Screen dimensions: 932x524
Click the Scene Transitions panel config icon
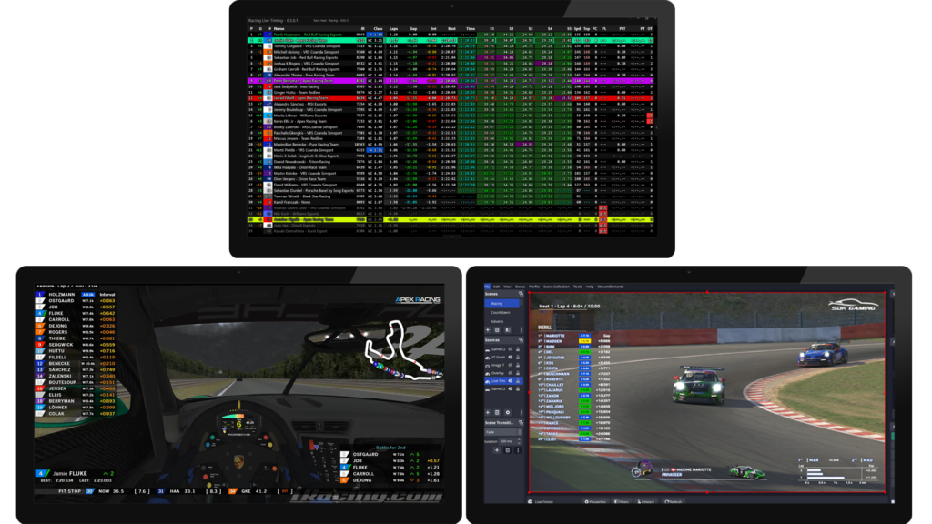[522, 422]
